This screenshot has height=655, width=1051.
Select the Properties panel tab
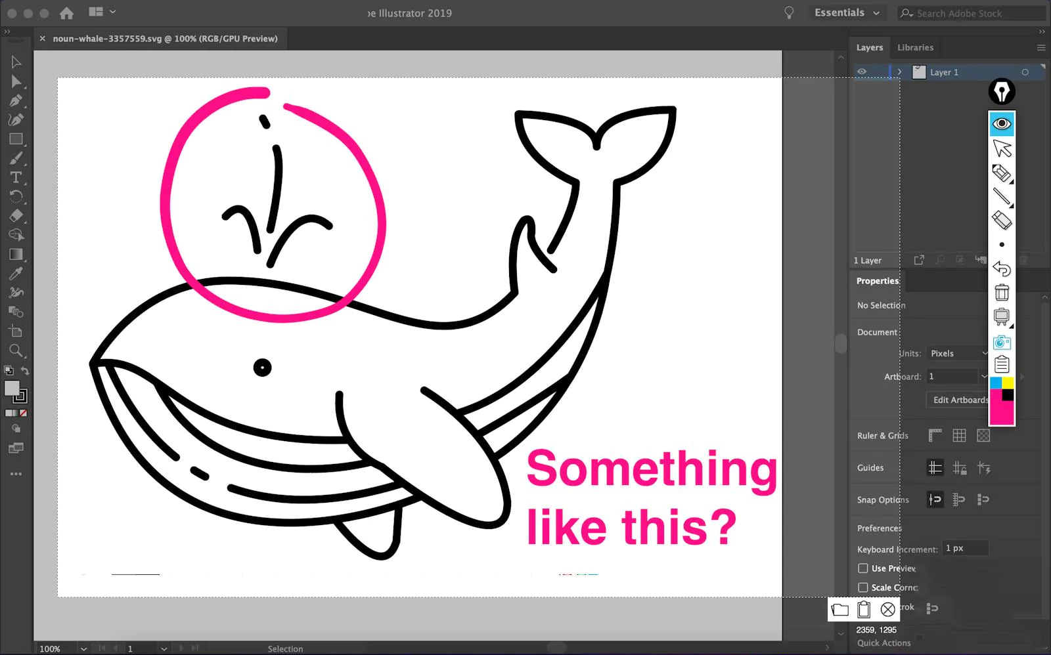pos(877,281)
